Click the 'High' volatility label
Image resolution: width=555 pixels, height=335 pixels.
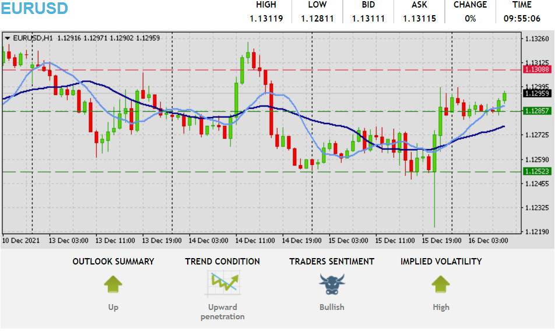[441, 307]
